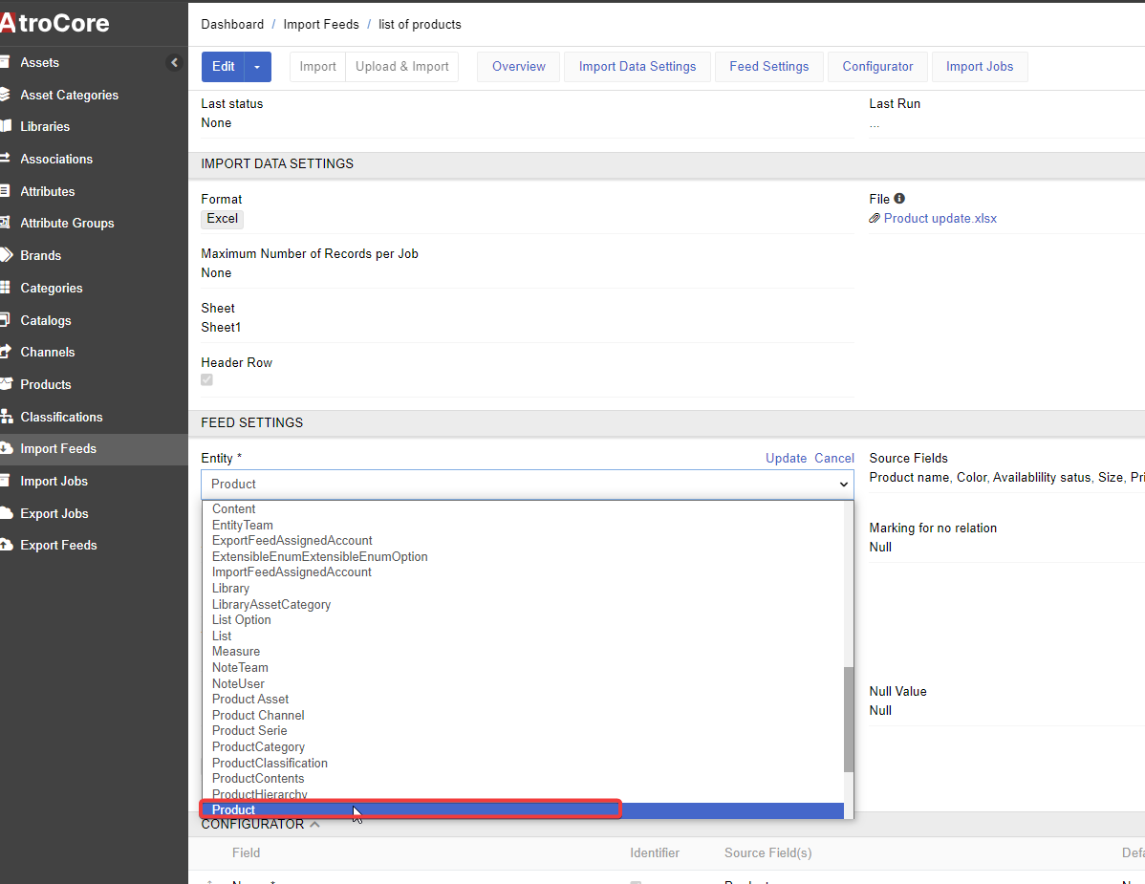The image size is (1145, 884).
Task: Click the Export Feeds cloud icon
Action: click(x=6, y=545)
